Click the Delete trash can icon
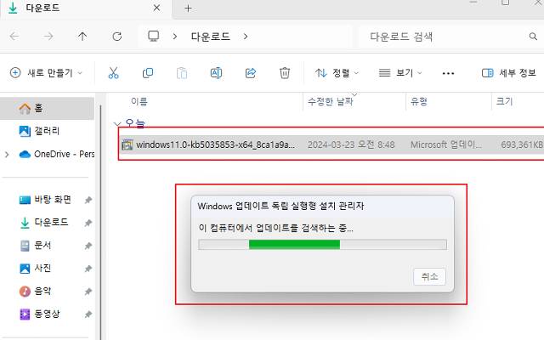The image size is (544, 340). [285, 73]
